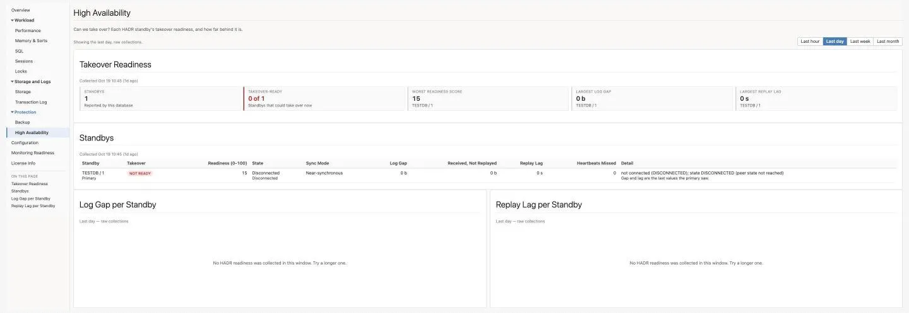The width and height of the screenshot is (909, 313).
Task: Click the Standby column header
Action: 91,163
